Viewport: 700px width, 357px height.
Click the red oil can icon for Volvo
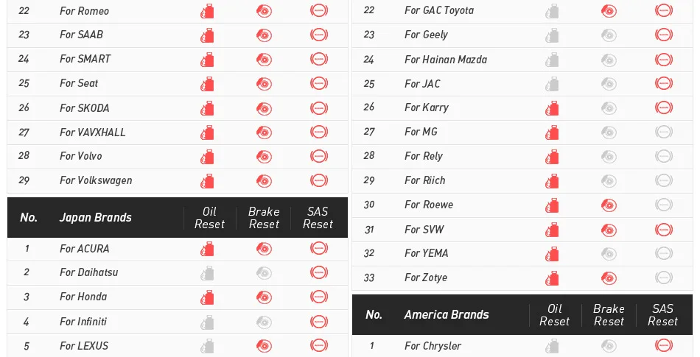pyautogui.click(x=207, y=157)
